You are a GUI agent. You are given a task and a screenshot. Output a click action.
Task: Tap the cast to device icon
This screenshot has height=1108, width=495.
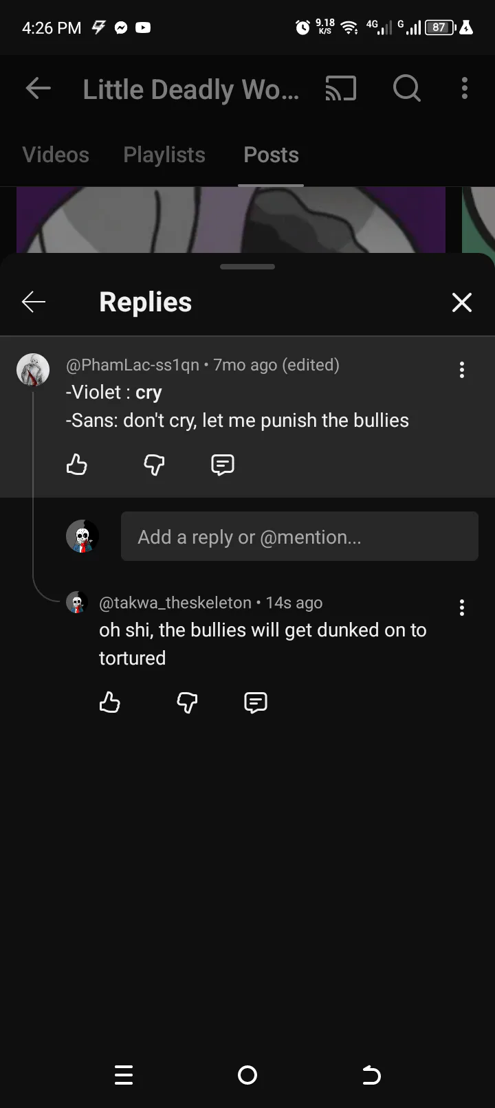point(340,89)
